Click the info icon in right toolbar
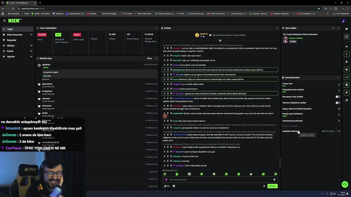 pos(347,29)
